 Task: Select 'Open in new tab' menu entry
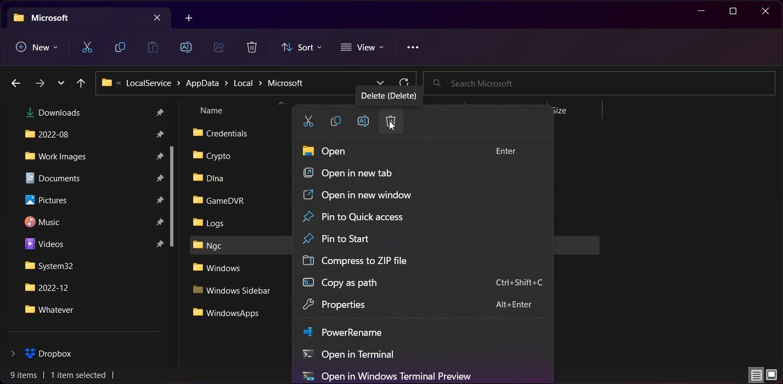356,173
